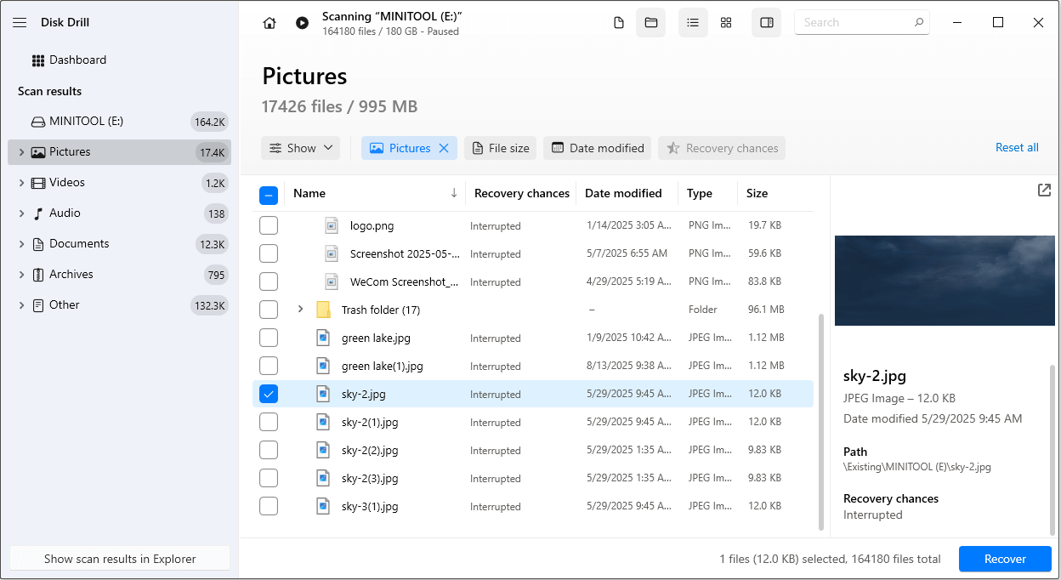Screen dimensions: 1061x580
Task: Toggle the preview panel icon
Action: pyautogui.click(x=766, y=23)
